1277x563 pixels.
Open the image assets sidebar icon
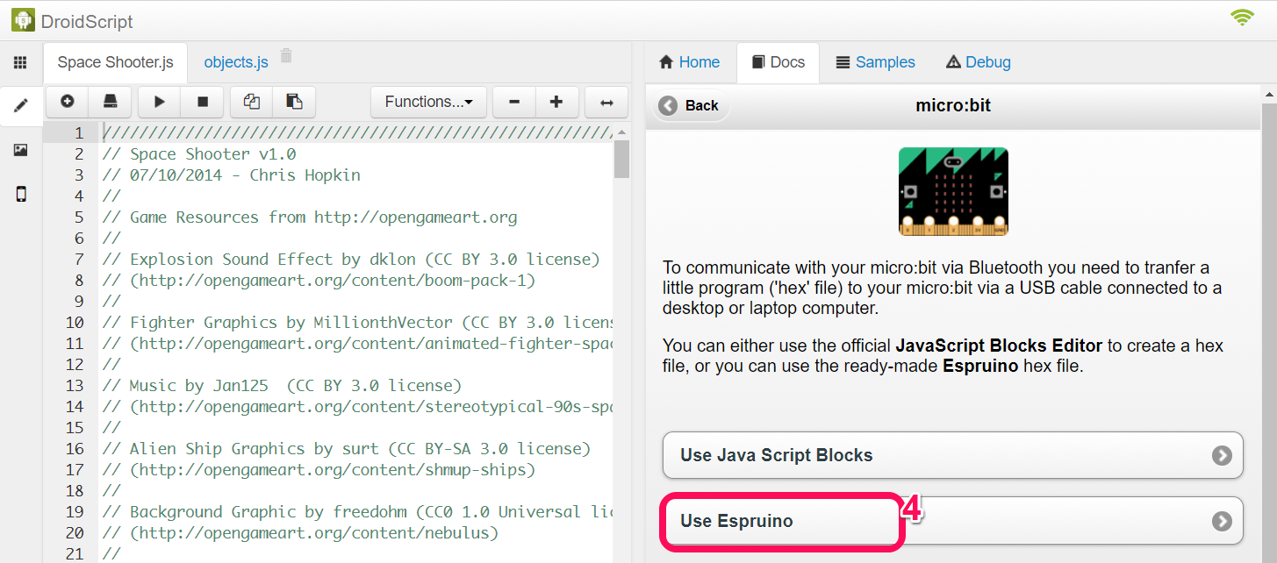20,150
